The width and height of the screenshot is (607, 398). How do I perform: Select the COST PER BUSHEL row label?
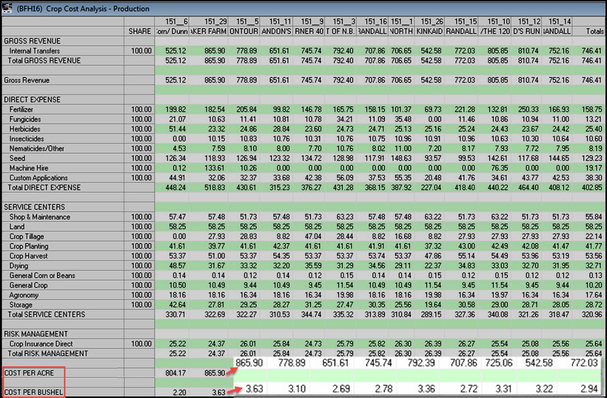(x=34, y=392)
